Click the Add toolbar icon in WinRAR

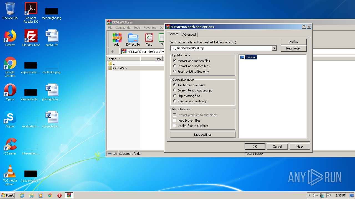coord(117,40)
